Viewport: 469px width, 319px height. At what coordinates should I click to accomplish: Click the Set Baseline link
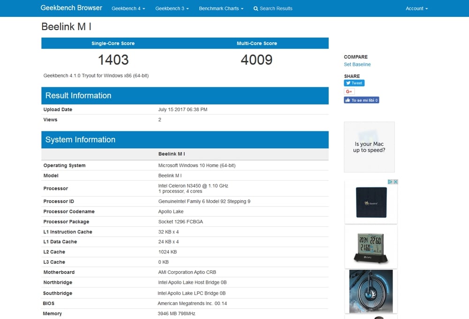click(357, 64)
